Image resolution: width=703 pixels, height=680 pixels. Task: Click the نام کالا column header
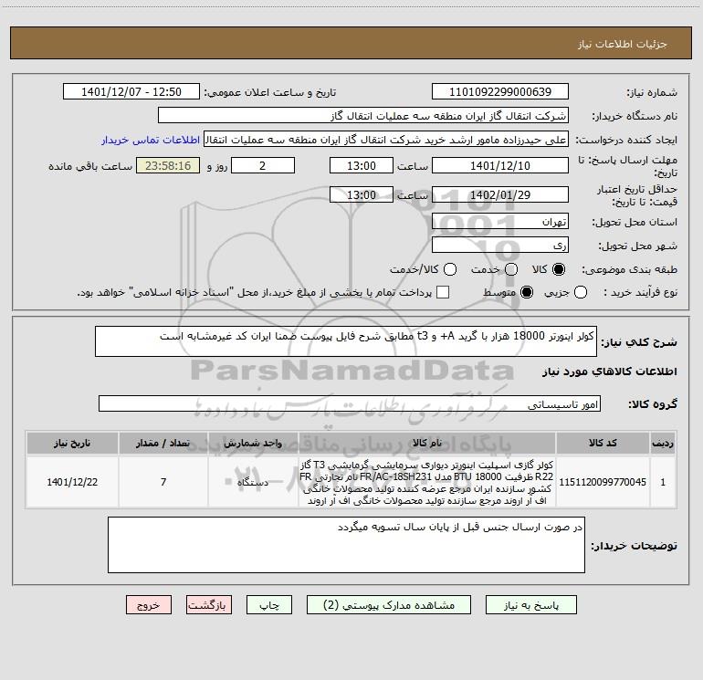pos(427,443)
